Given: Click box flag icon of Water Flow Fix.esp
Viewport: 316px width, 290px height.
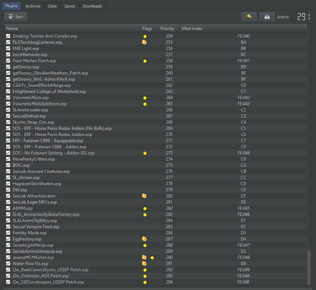Looking at the screenshot, I should 144,263.
